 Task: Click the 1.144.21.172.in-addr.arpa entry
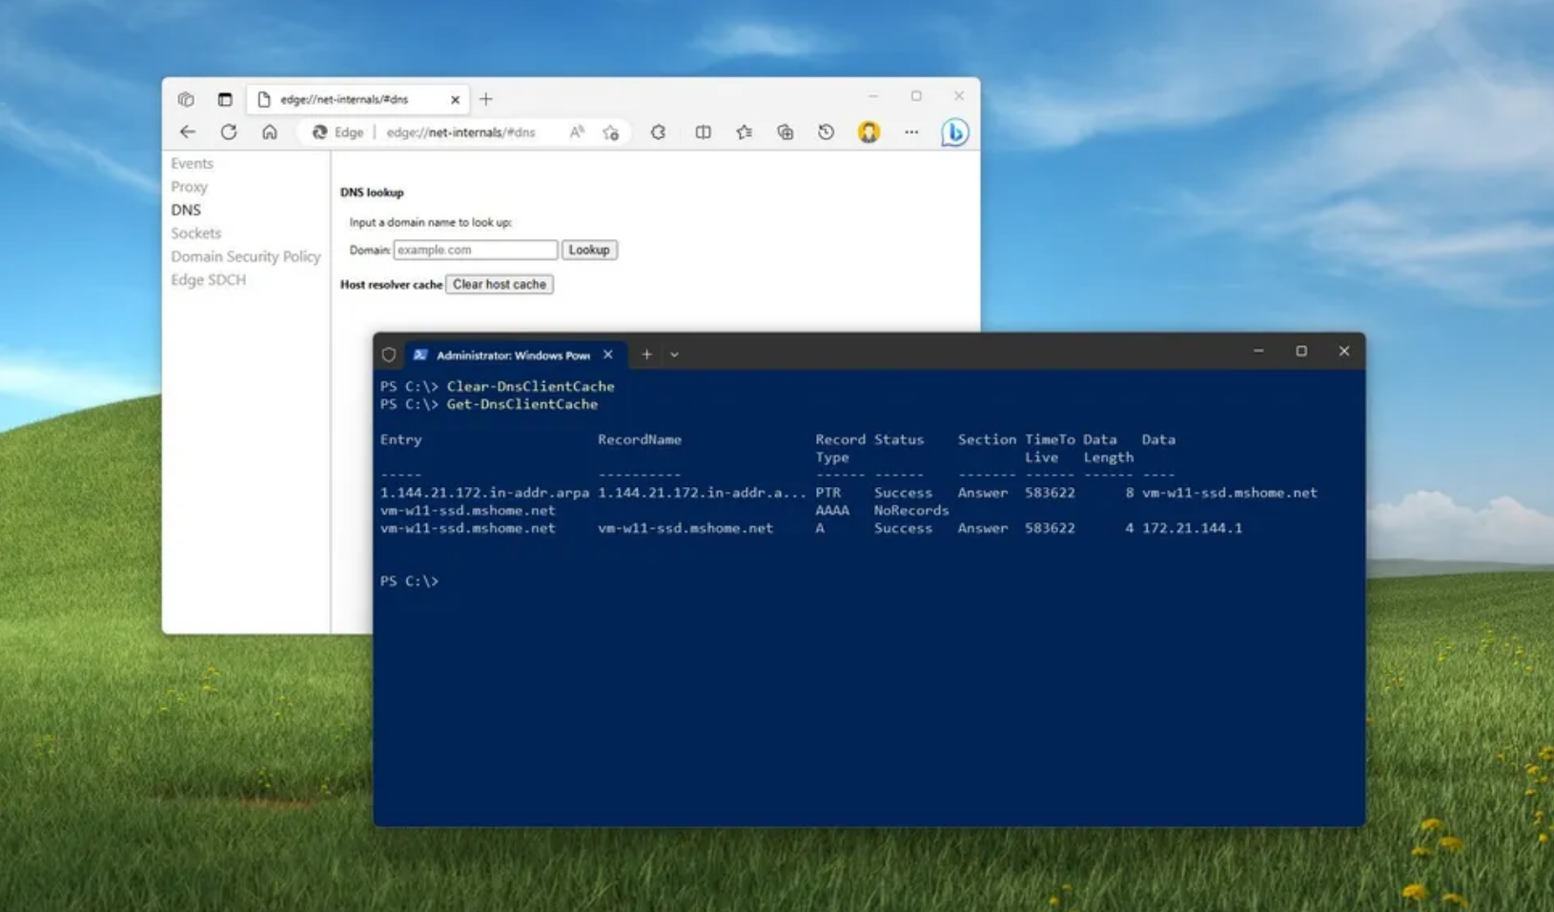484,493
